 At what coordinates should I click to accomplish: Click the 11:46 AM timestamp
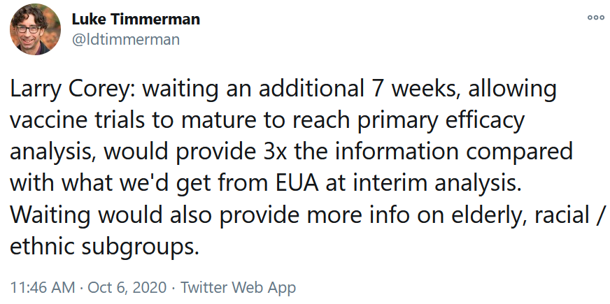pyautogui.click(x=43, y=288)
